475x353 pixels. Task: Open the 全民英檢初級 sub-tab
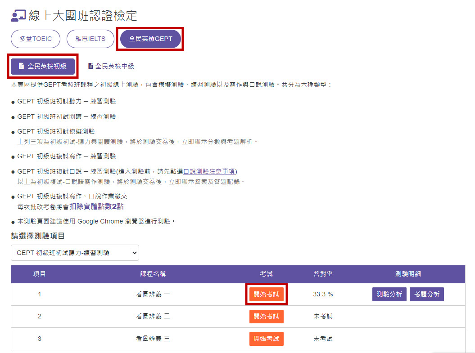(43, 66)
